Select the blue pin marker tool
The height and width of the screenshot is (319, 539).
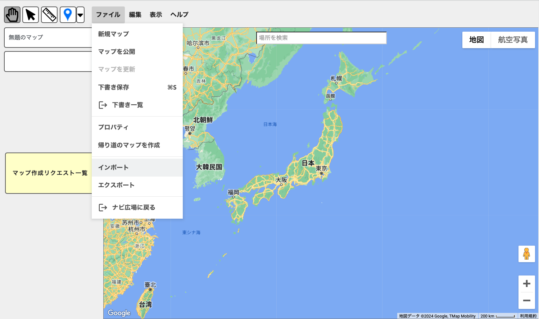(x=68, y=15)
